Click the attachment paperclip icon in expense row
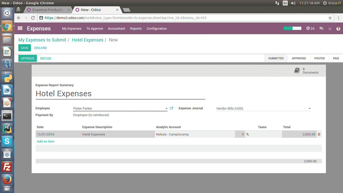This screenshot has width=343, height=193. (x=247, y=134)
